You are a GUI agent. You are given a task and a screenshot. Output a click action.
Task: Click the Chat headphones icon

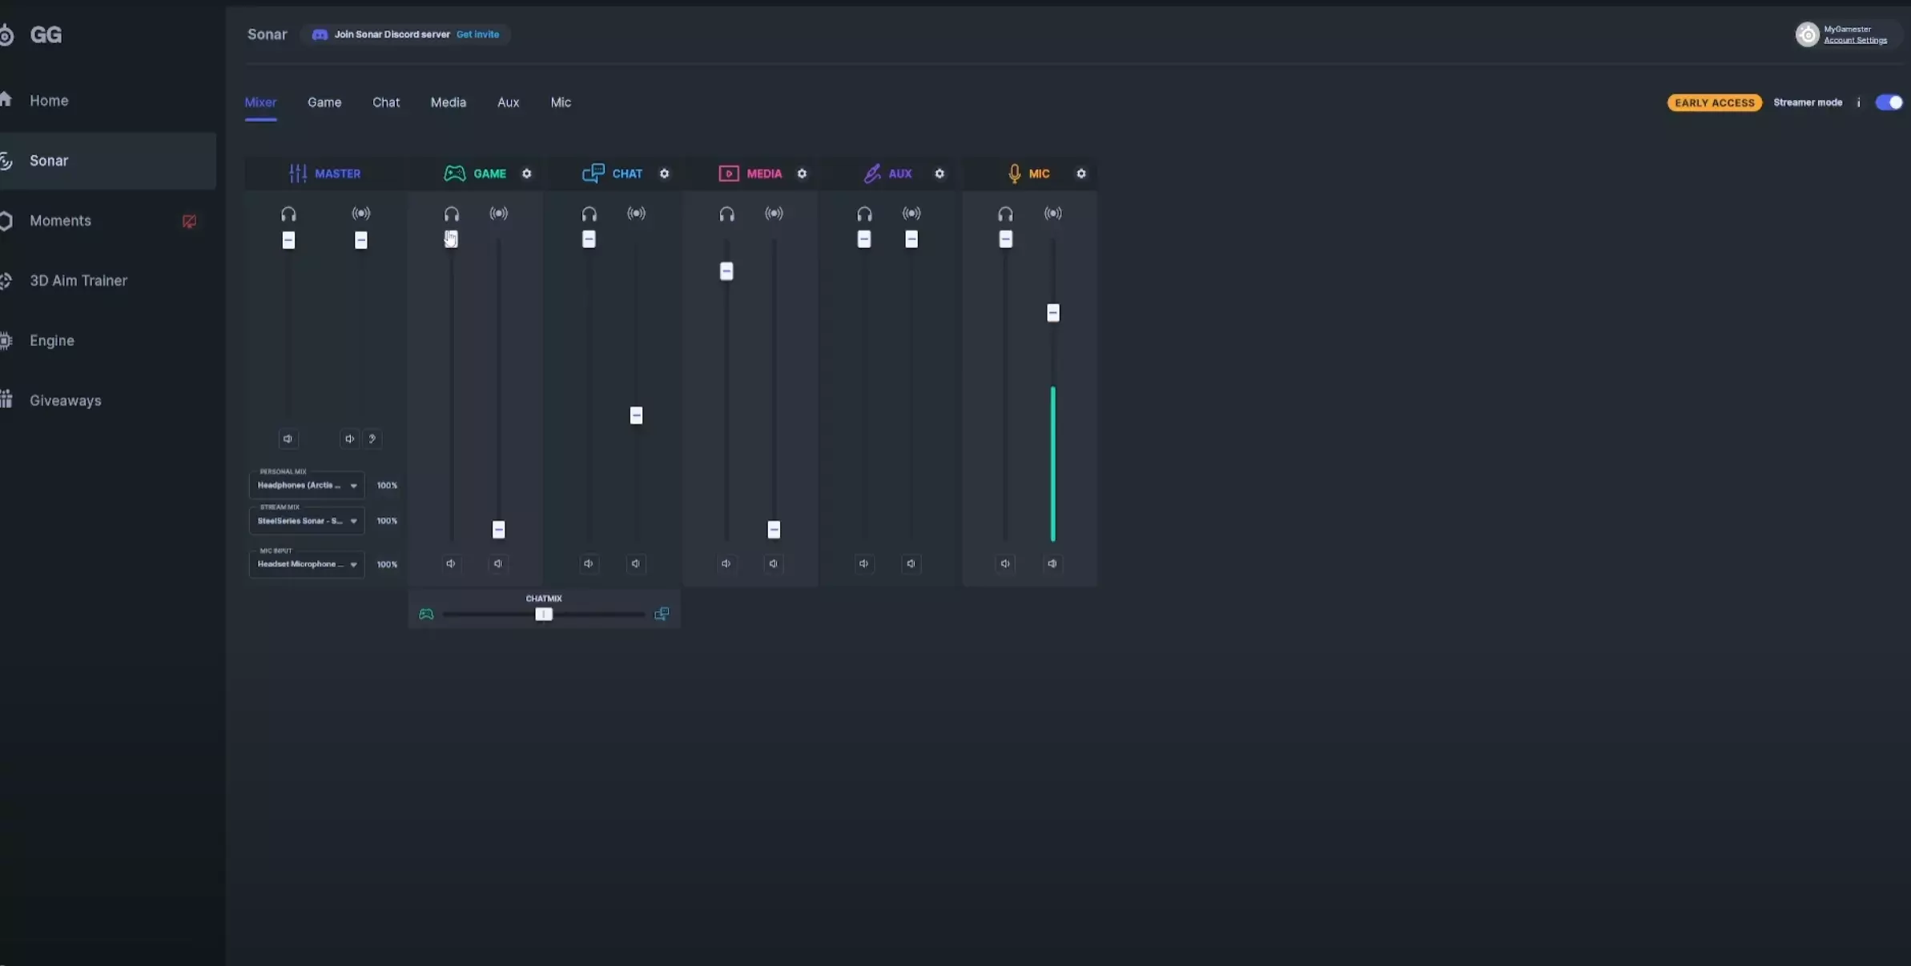point(589,214)
